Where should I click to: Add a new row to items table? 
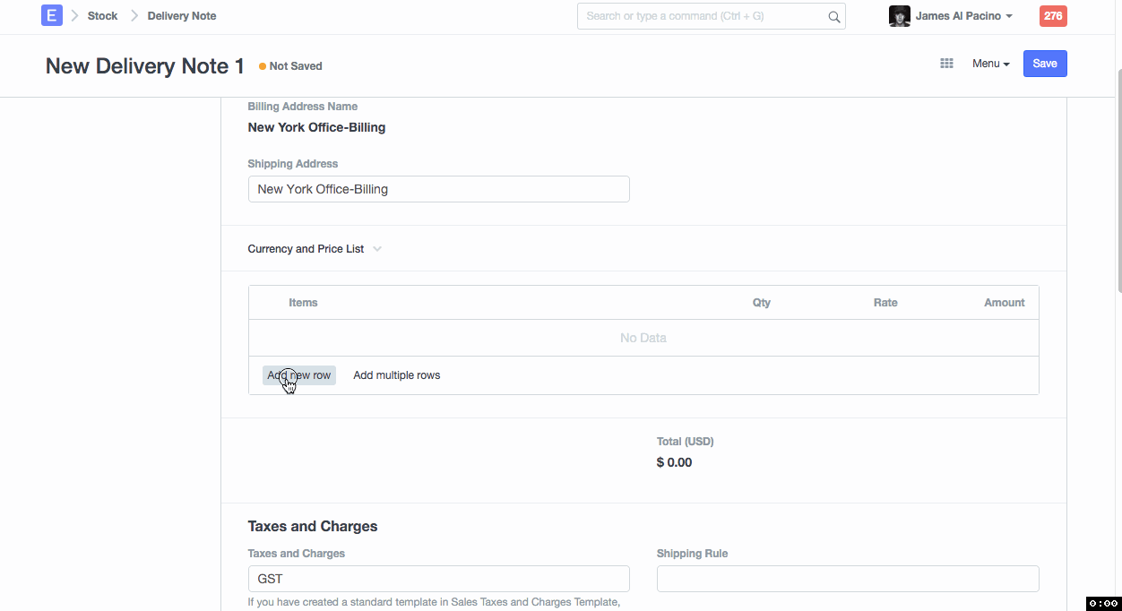[299, 375]
